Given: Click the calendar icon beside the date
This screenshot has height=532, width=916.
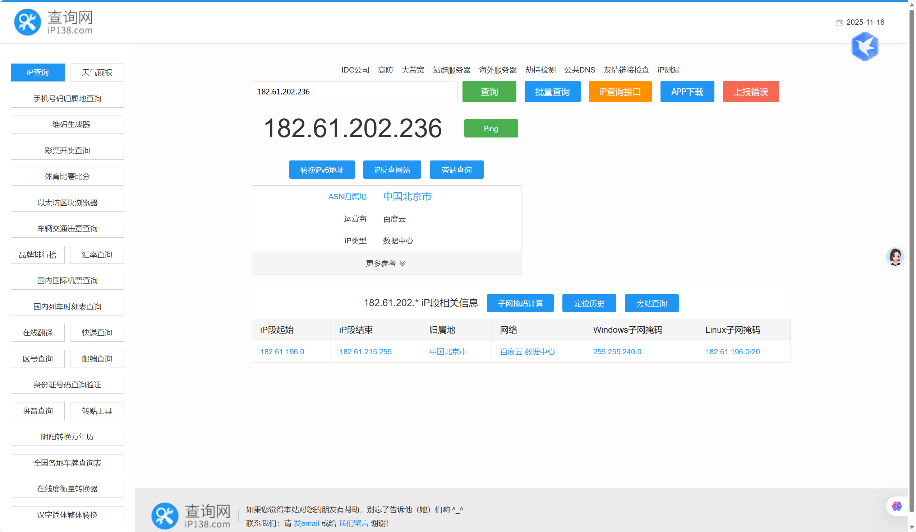Looking at the screenshot, I should (x=839, y=23).
